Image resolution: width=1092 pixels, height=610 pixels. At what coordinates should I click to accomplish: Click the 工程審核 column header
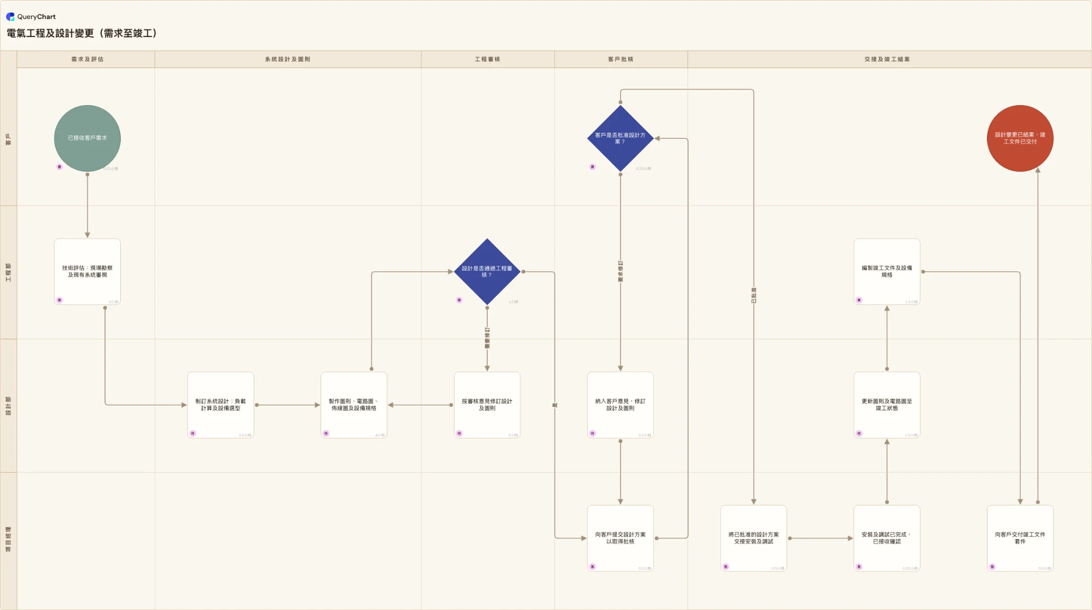[x=487, y=59]
